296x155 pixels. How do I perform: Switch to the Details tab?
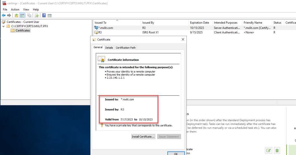pyautogui.click(x=109, y=48)
